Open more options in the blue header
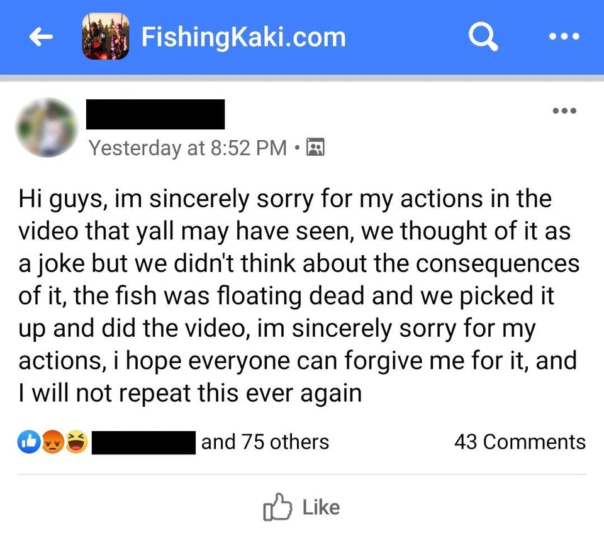This screenshot has width=604, height=536. pyautogui.click(x=563, y=37)
